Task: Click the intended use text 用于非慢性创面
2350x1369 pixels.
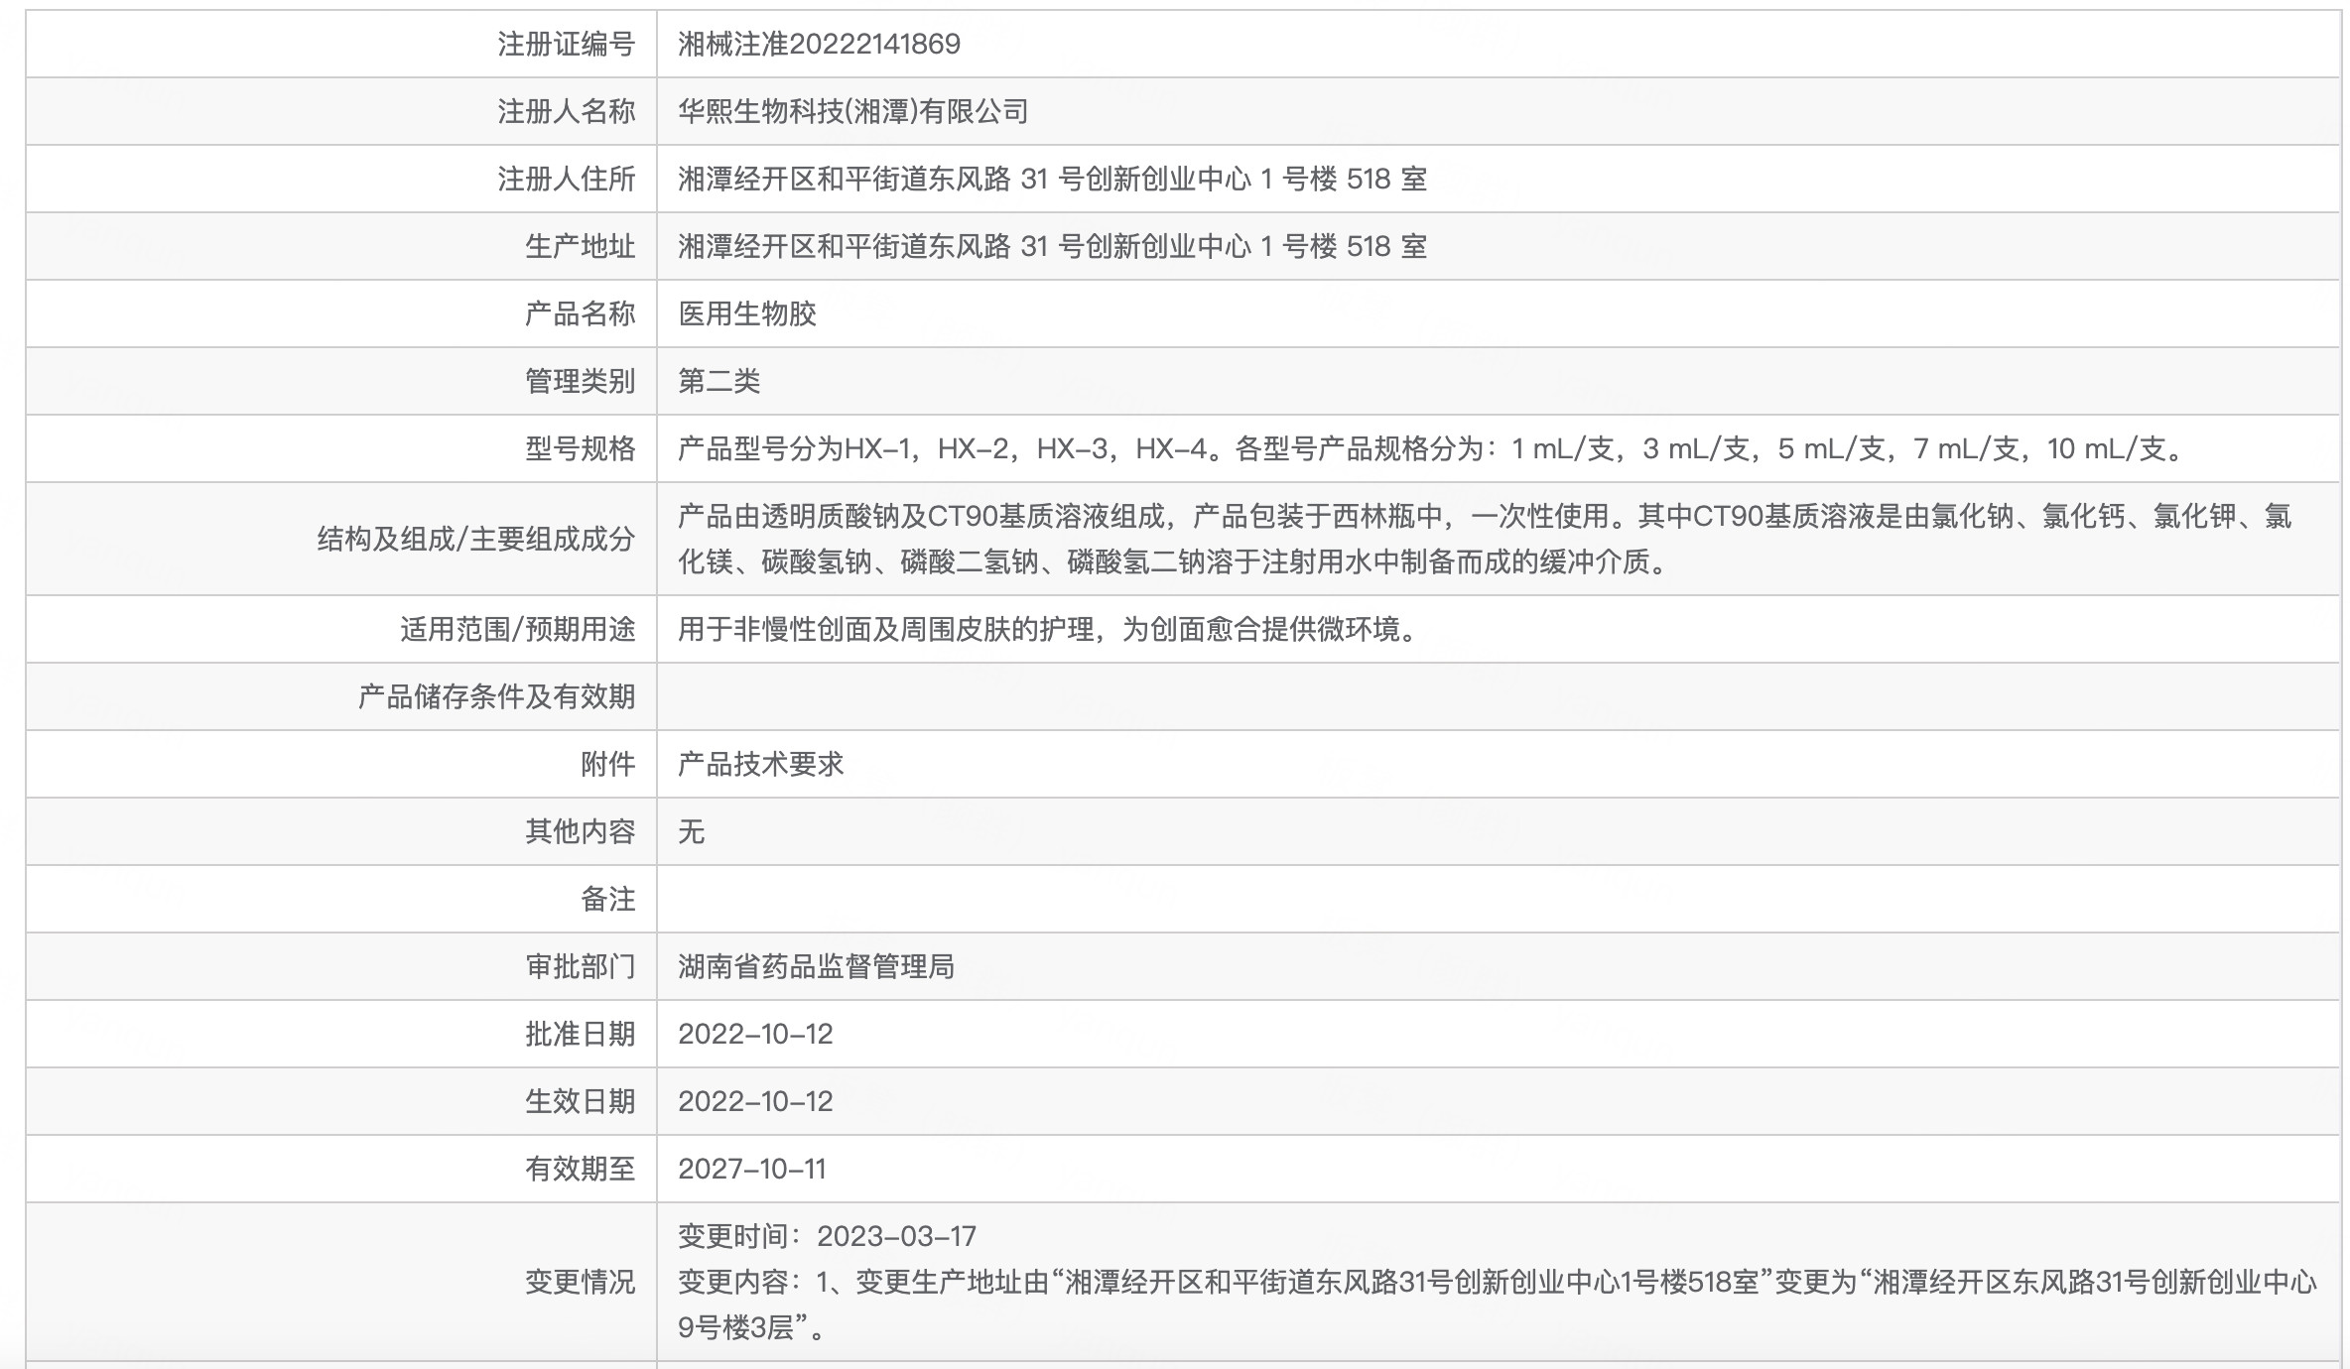Action: [1050, 629]
